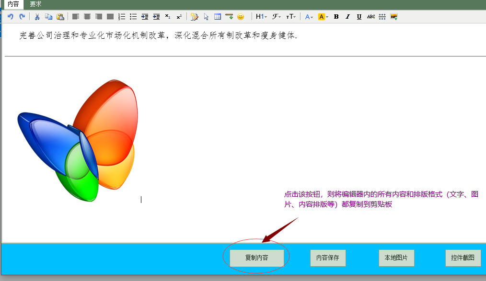Open the text color dropdown
This screenshot has width=486, height=281.
click(x=309, y=17)
